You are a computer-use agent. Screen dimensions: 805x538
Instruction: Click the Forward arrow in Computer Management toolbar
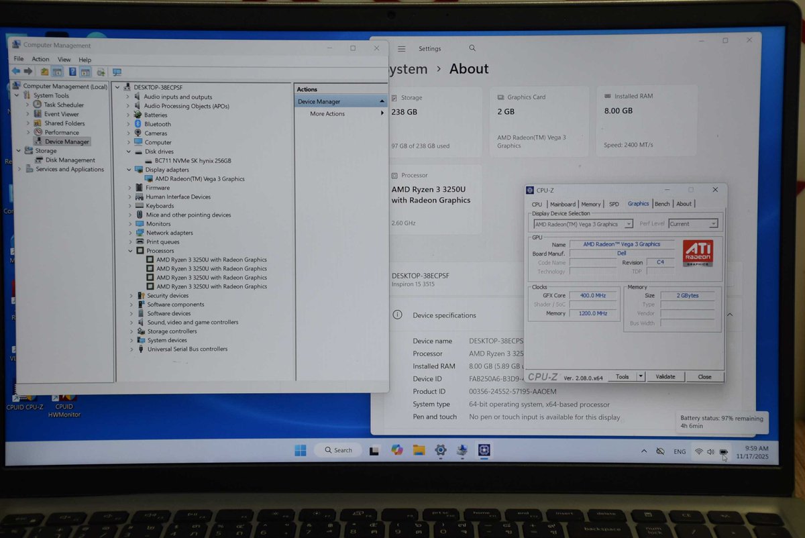coord(28,71)
